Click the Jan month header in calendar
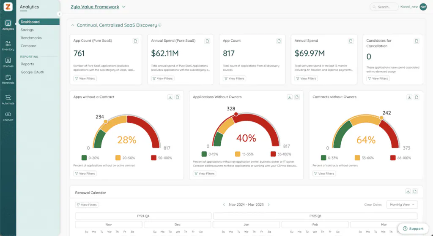The width and height of the screenshot is (433, 236). (247, 225)
